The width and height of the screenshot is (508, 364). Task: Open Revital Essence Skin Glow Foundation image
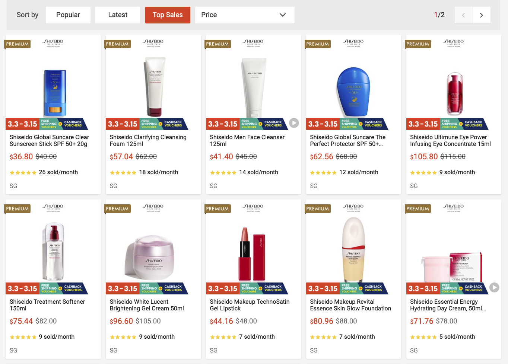click(353, 249)
